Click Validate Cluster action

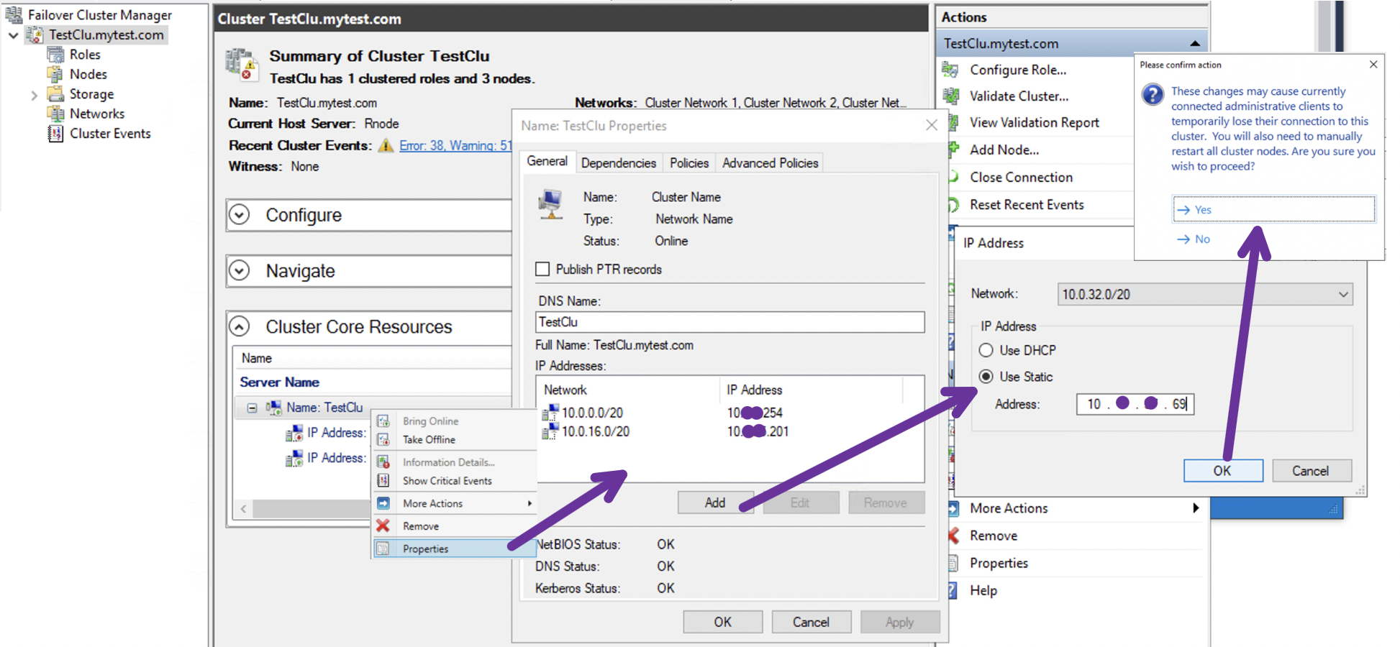(x=1018, y=96)
